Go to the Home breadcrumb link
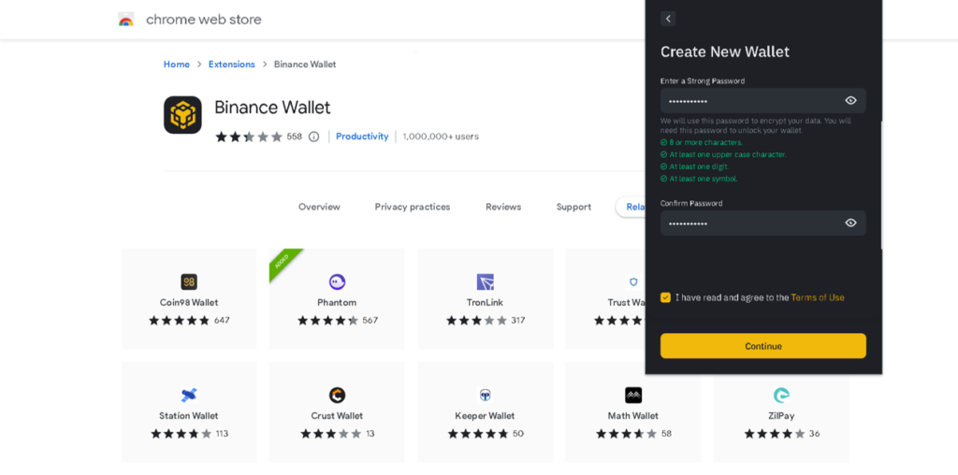Viewport: 958px width, 475px height. click(x=177, y=65)
